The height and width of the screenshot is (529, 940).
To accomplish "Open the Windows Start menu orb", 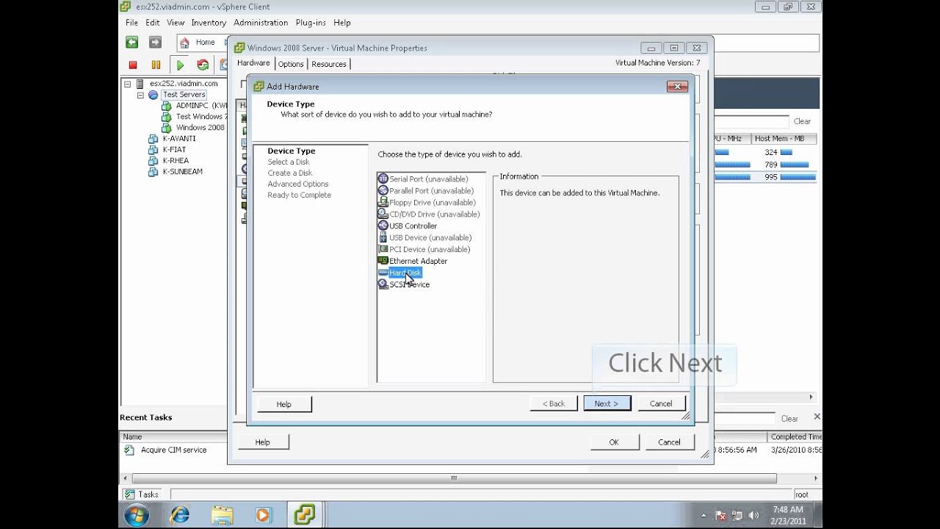I will (137, 515).
